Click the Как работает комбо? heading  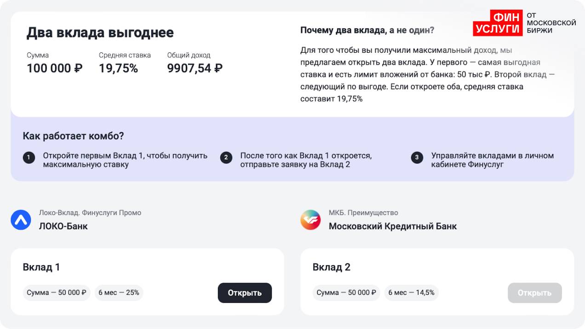click(73, 136)
